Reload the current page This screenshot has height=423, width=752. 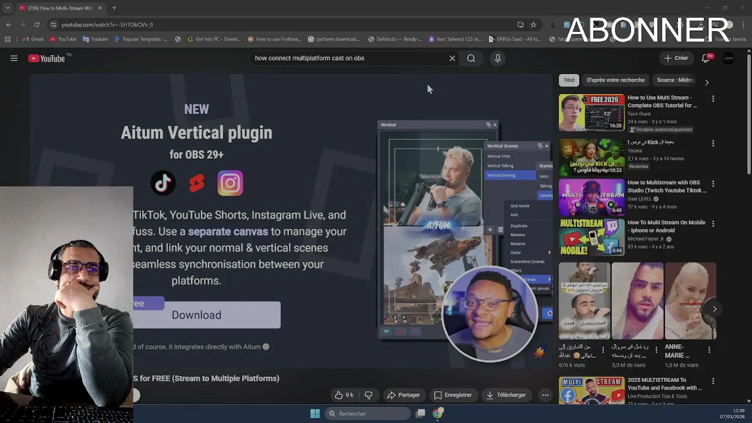(36, 25)
